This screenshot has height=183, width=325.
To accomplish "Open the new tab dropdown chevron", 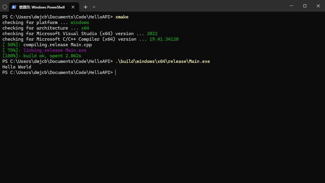I will tap(94, 7).
